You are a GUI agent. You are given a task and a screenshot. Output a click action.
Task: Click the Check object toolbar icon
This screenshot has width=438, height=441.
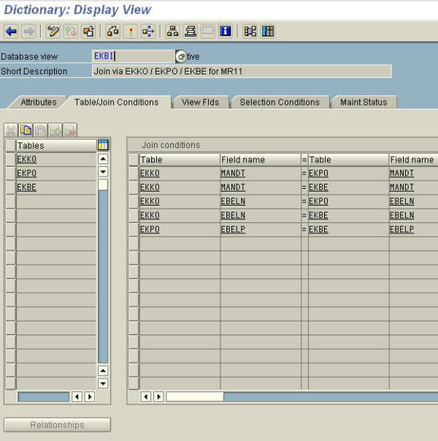[x=112, y=31]
